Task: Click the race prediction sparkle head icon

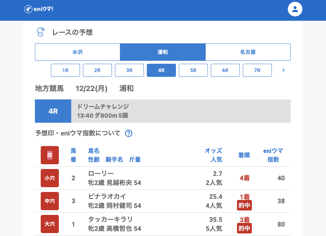Action: [x=41, y=32]
